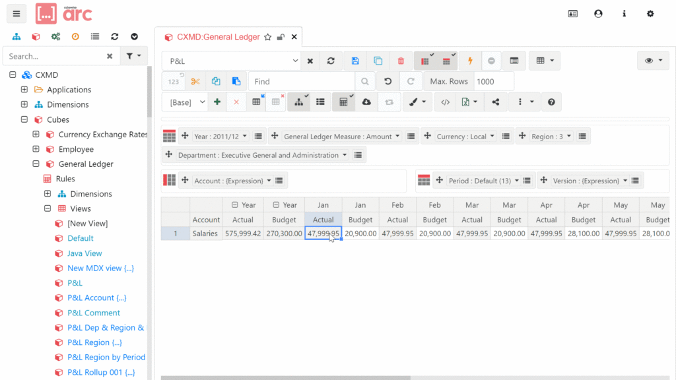Open the Java View link
The width and height of the screenshot is (676, 380).
[84, 253]
